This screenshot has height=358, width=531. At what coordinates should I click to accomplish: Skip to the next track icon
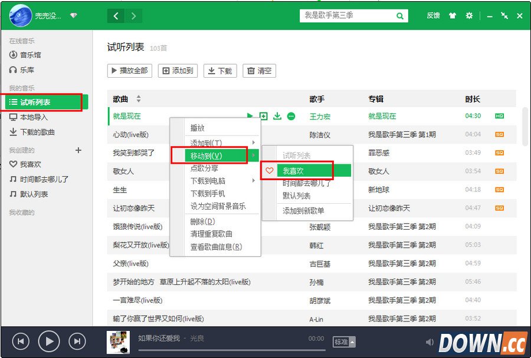(77, 341)
